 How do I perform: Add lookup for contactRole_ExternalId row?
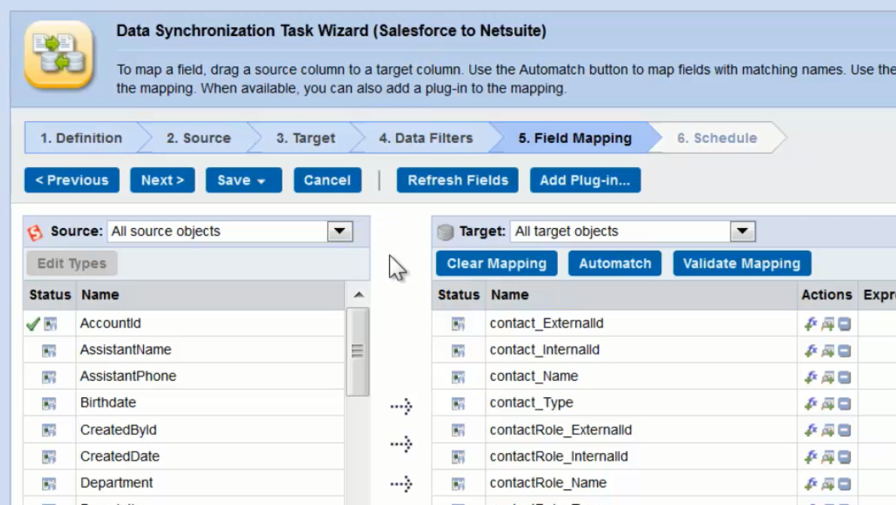click(x=827, y=430)
